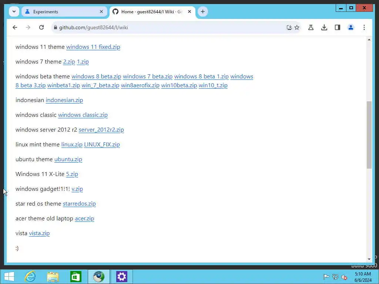Click the "acer theme old laptop" text
The image size is (379, 284).
click(44, 219)
